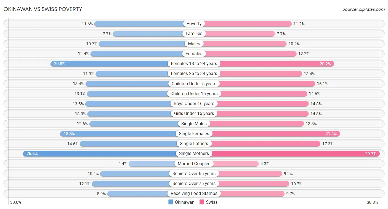The width and height of the screenshot is (388, 209).
Task: Select the Seniors Over 75 years label
Action: pos(194,183)
